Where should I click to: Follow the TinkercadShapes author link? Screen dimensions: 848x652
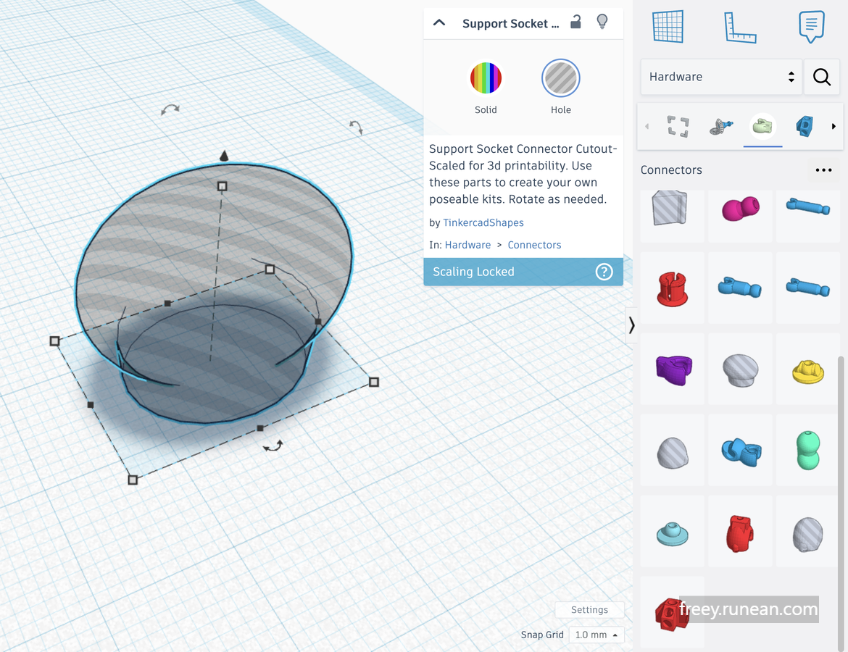(x=483, y=222)
